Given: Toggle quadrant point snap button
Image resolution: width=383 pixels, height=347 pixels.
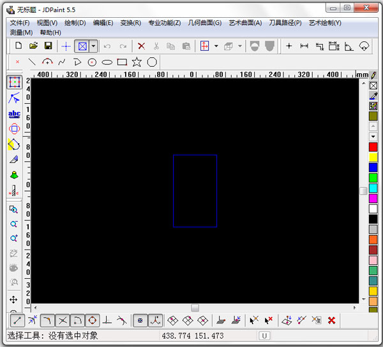Looking at the screenshot, I should 93,320.
